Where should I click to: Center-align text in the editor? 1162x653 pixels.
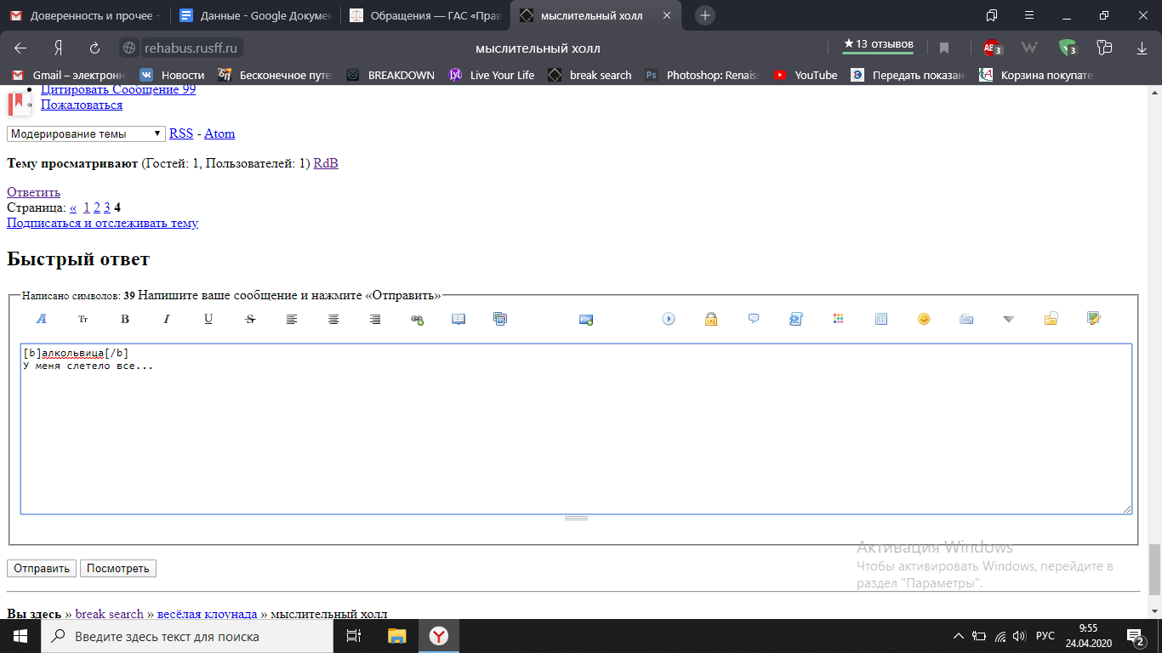[333, 319]
